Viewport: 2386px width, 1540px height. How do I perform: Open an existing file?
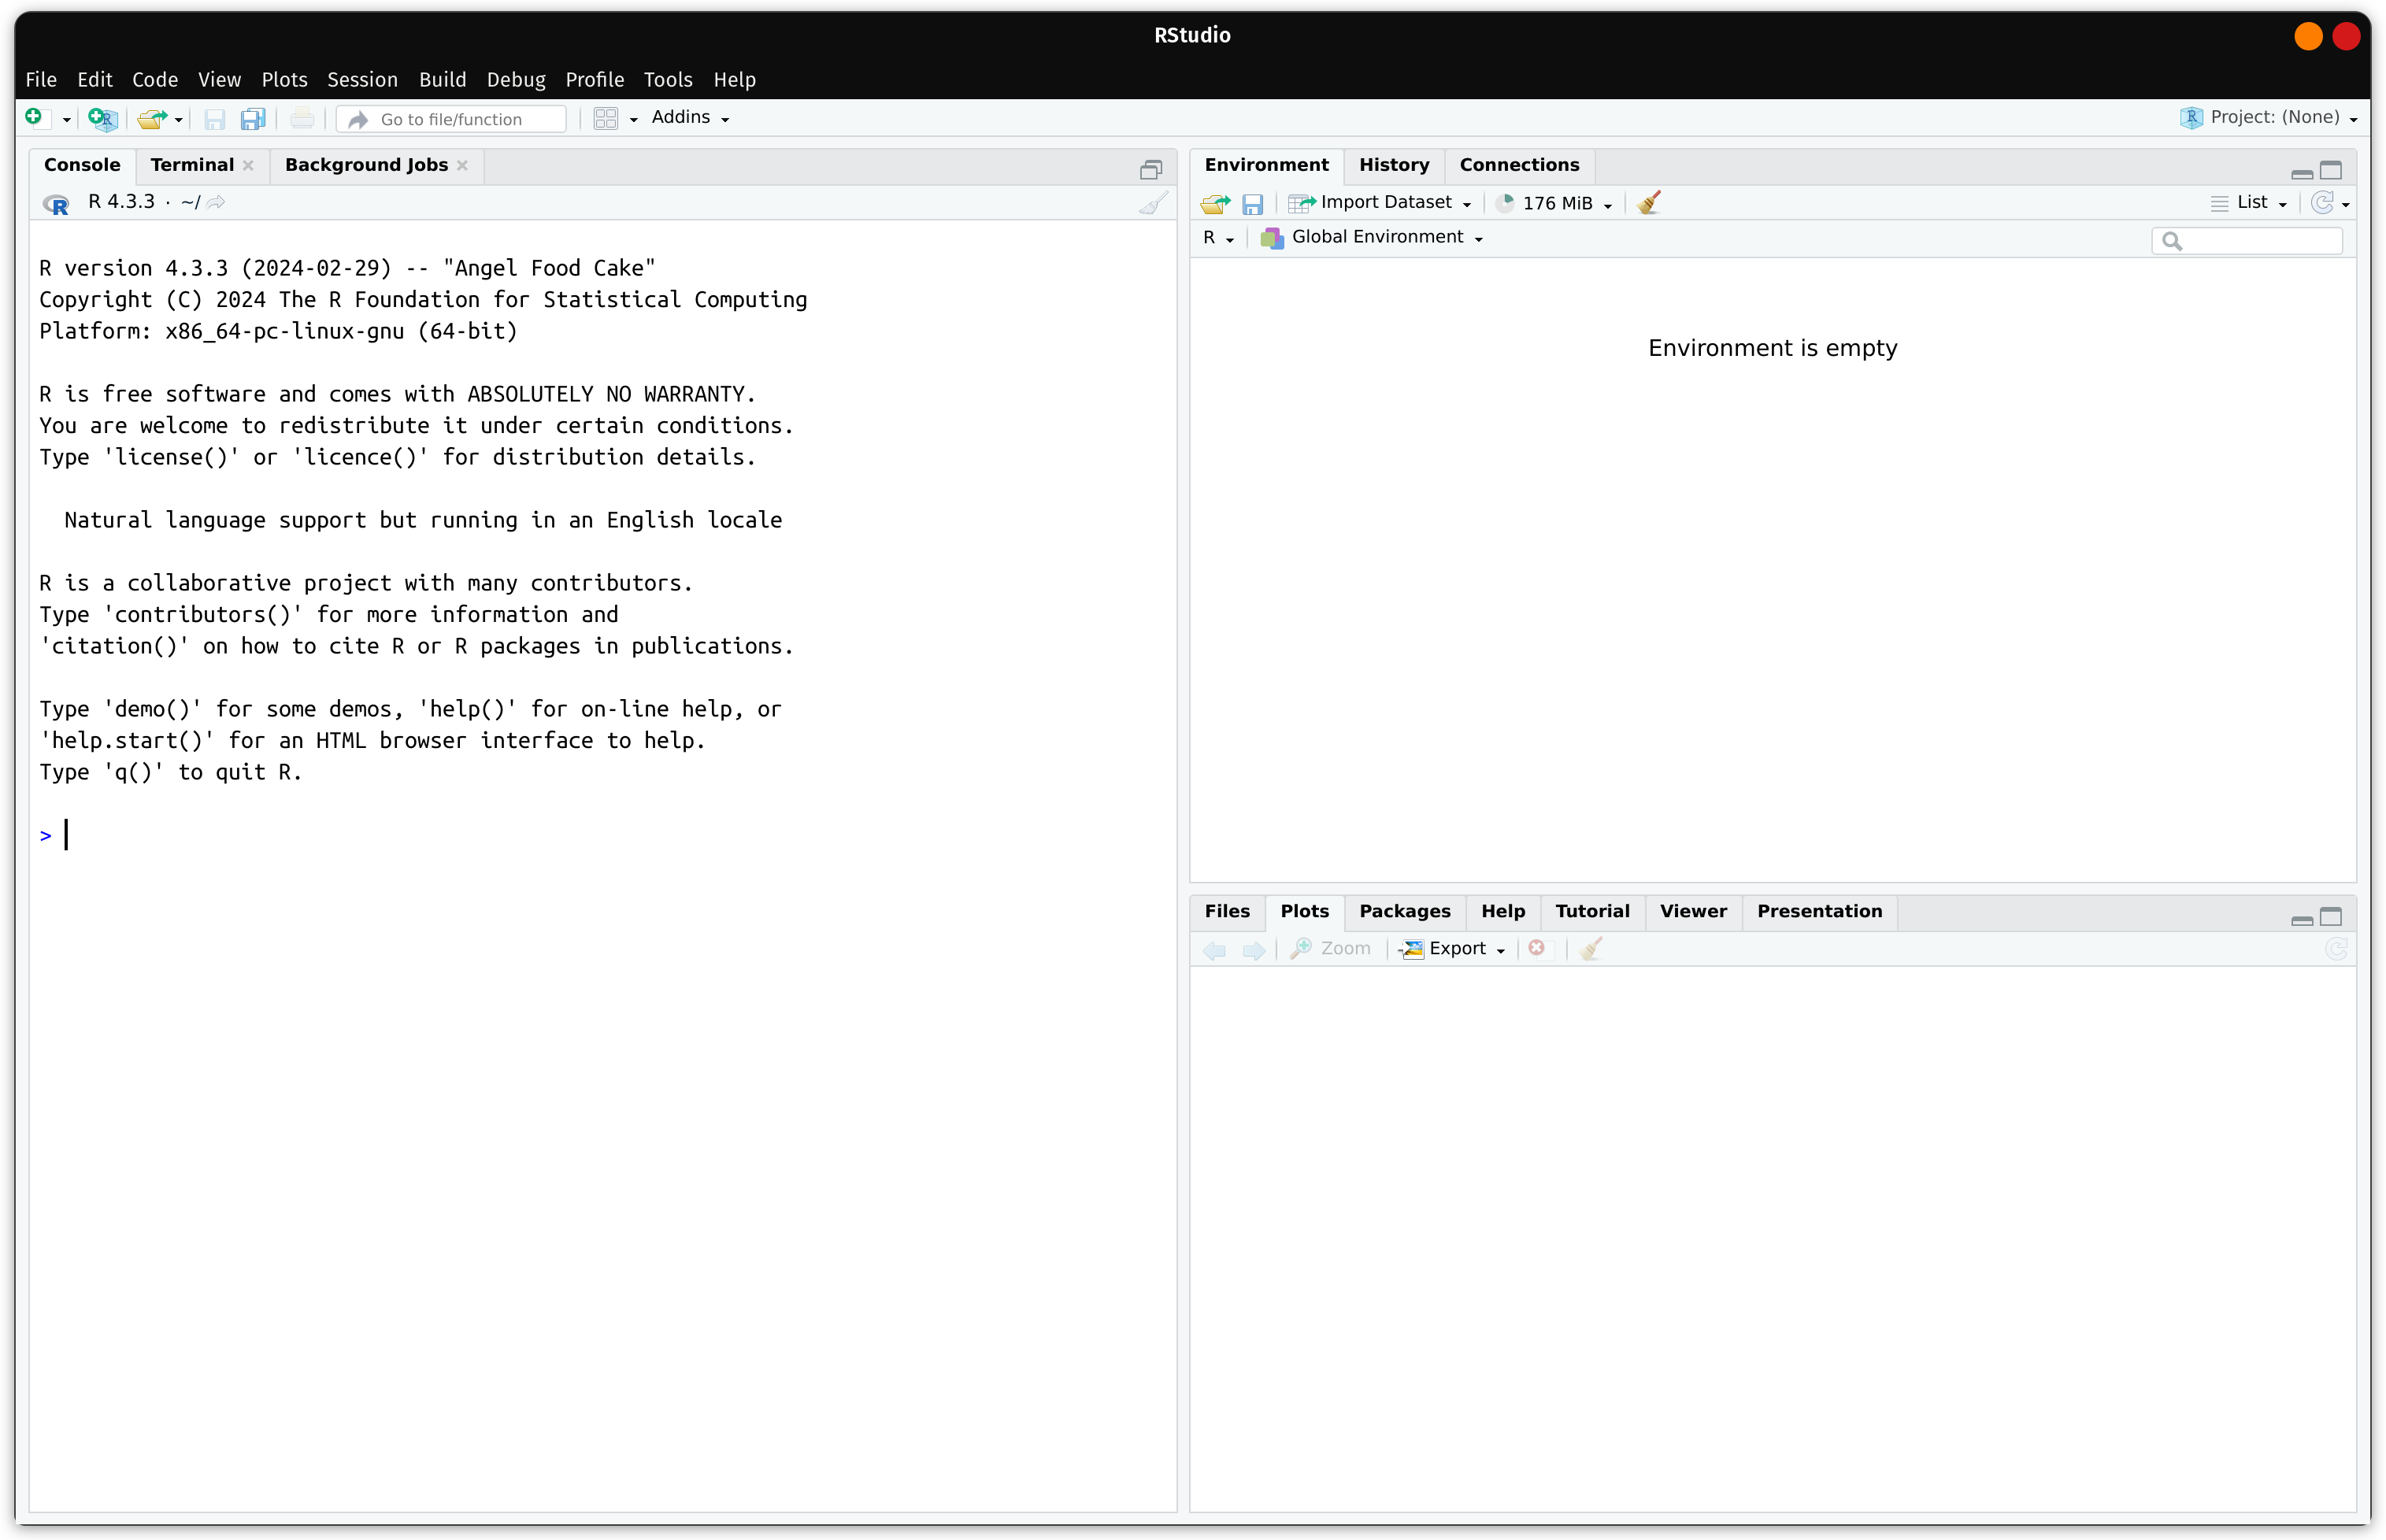point(152,118)
